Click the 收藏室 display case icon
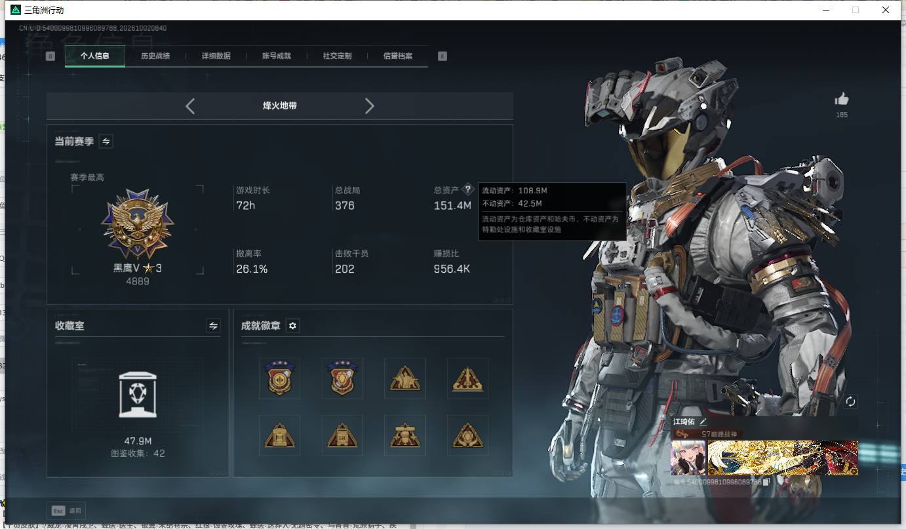The image size is (906, 529). 138,395
